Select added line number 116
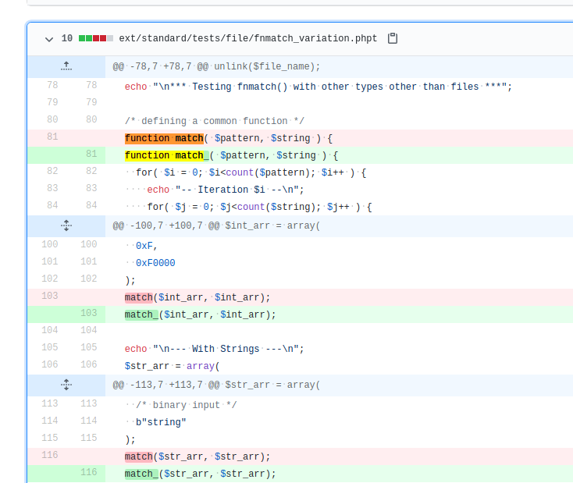The height and width of the screenshot is (483, 573). point(89,472)
